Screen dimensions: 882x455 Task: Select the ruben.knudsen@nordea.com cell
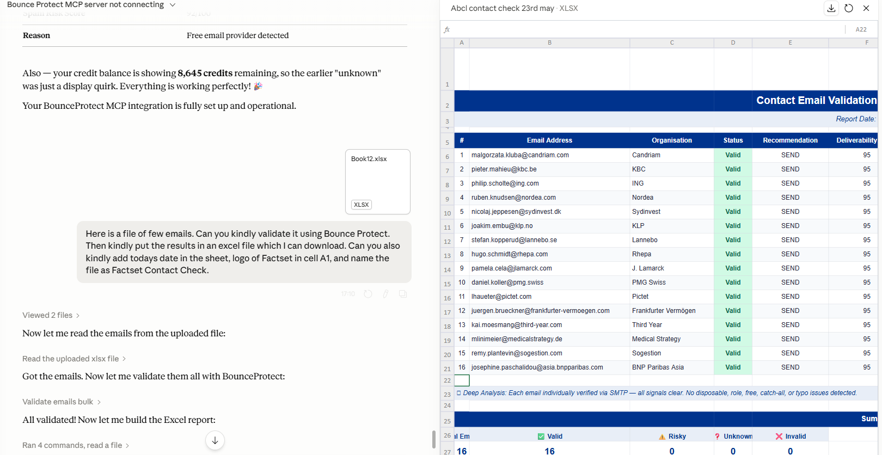pos(549,198)
